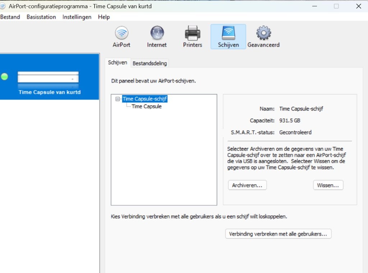Screen dimensions: 368x273
Task: Minimize the AirPort configuration window
Action: (314, 6)
